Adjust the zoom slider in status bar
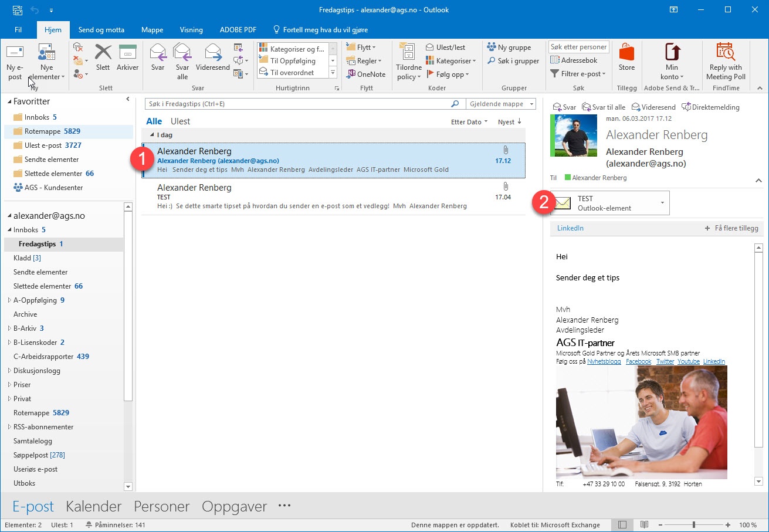The image size is (769, 532). [x=693, y=525]
